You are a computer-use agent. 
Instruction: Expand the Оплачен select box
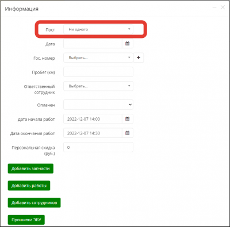point(98,105)
